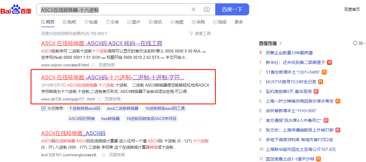The width and height of the screenshot is (366, 162).
Task: Open hot topic 上海一护士哮喘发病因急诊停诊离世
Action: coord(300,101)
